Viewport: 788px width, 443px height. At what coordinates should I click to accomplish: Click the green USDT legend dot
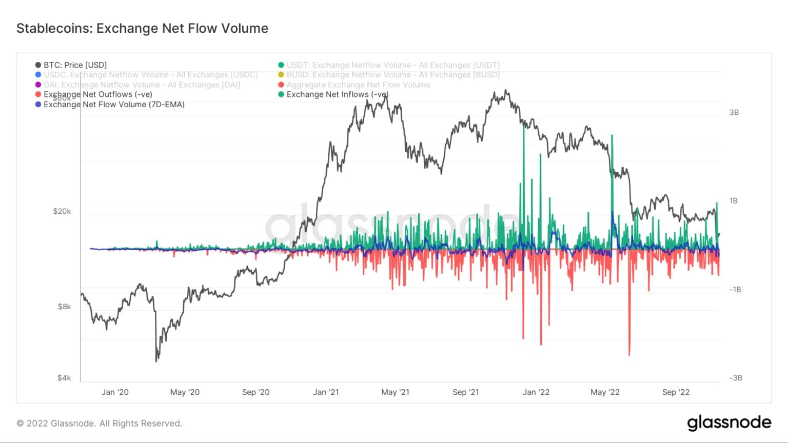(281, 65)
